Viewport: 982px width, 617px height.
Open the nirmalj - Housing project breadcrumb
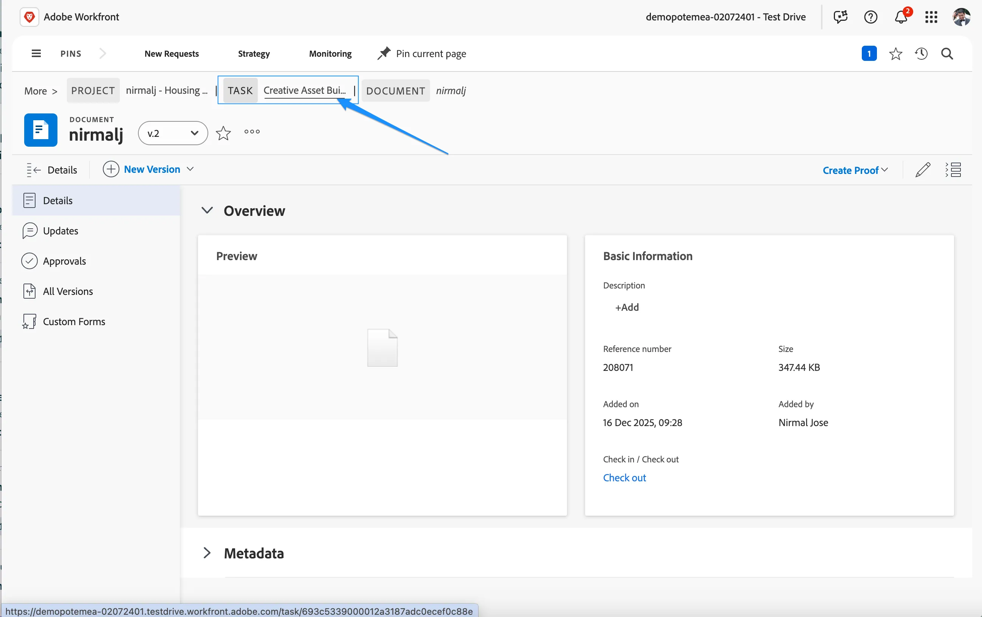point(167,90)
